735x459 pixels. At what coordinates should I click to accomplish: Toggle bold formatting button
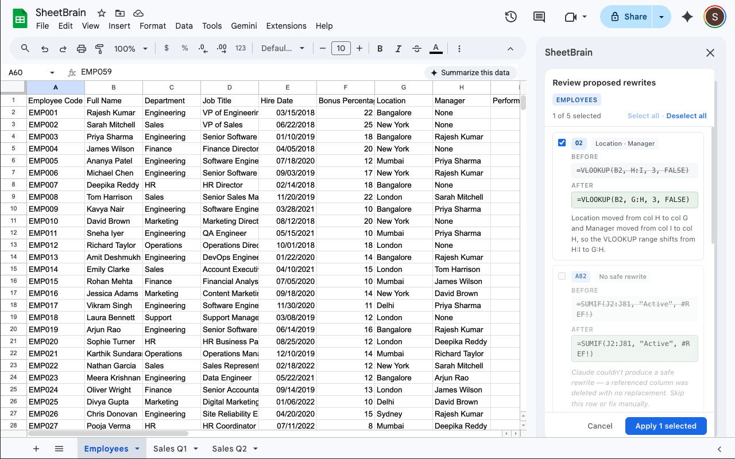click(380, 49)
